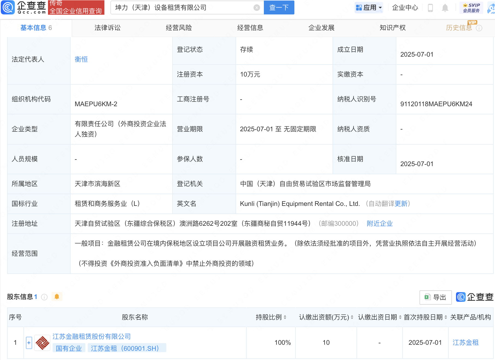
Task: Open the 附近企业 link
Action: pyautogui.click(x=380, y=224)
